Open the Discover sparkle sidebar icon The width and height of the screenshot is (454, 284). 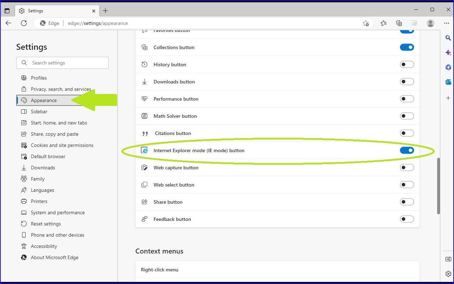(x=448, y=53)
